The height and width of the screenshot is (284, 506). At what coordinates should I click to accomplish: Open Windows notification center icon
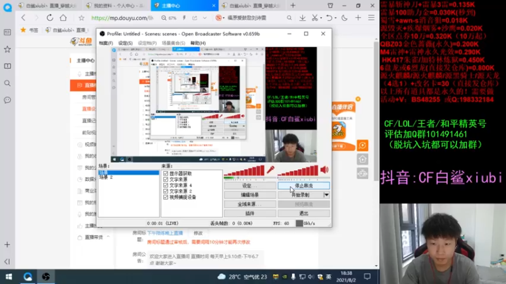coord(367,276)
